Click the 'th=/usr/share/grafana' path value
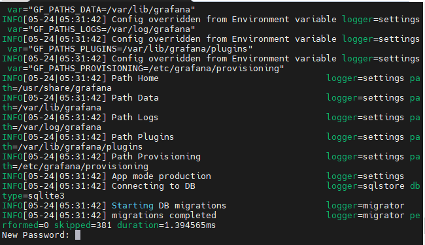 click(57, 88)
